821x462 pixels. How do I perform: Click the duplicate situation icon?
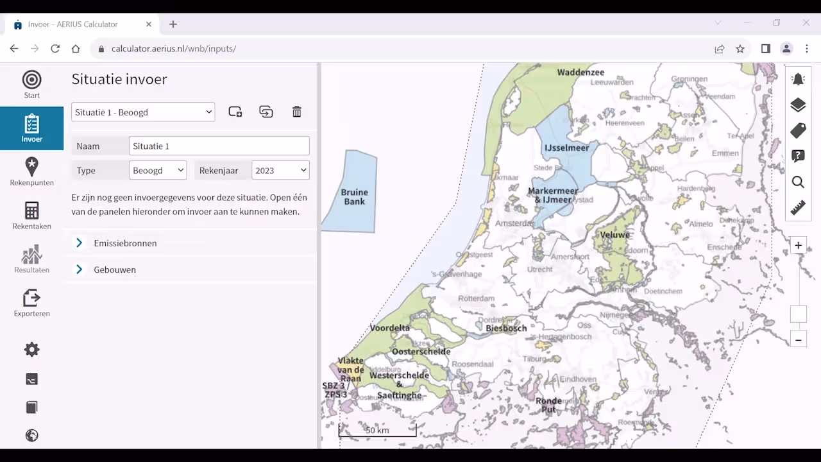266,112
